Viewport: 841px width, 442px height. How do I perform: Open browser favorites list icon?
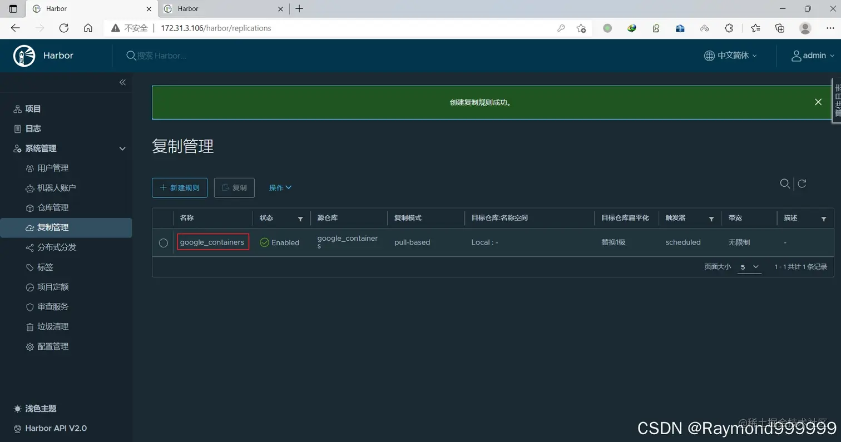coord(755,28)
